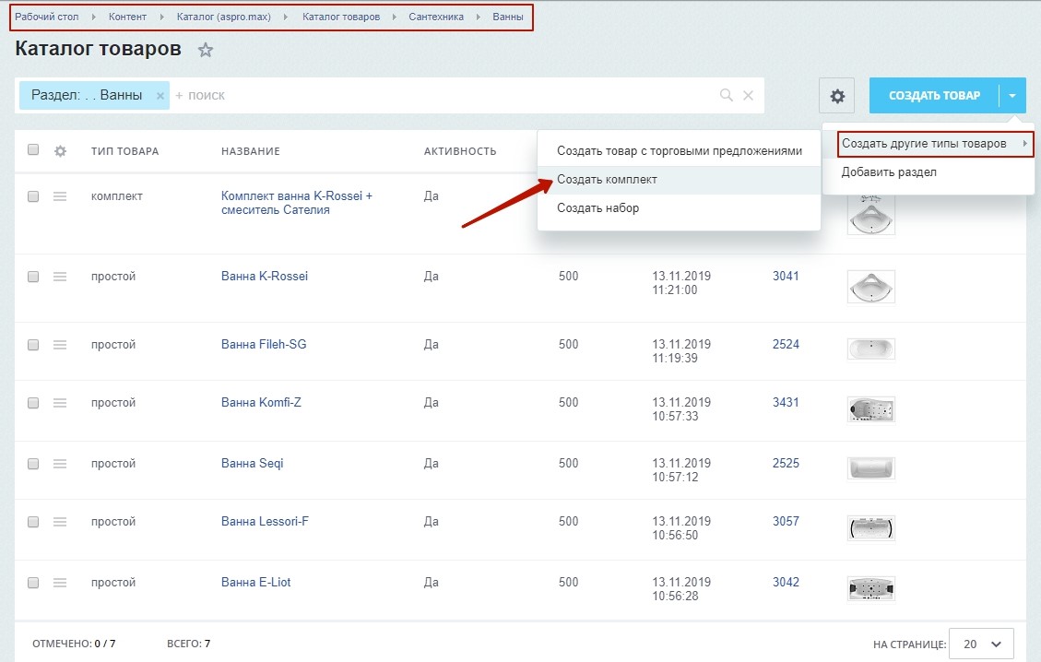Check the Ванна Komfi-Z row
Screen dimensions: 1041x662
(33, 403)
